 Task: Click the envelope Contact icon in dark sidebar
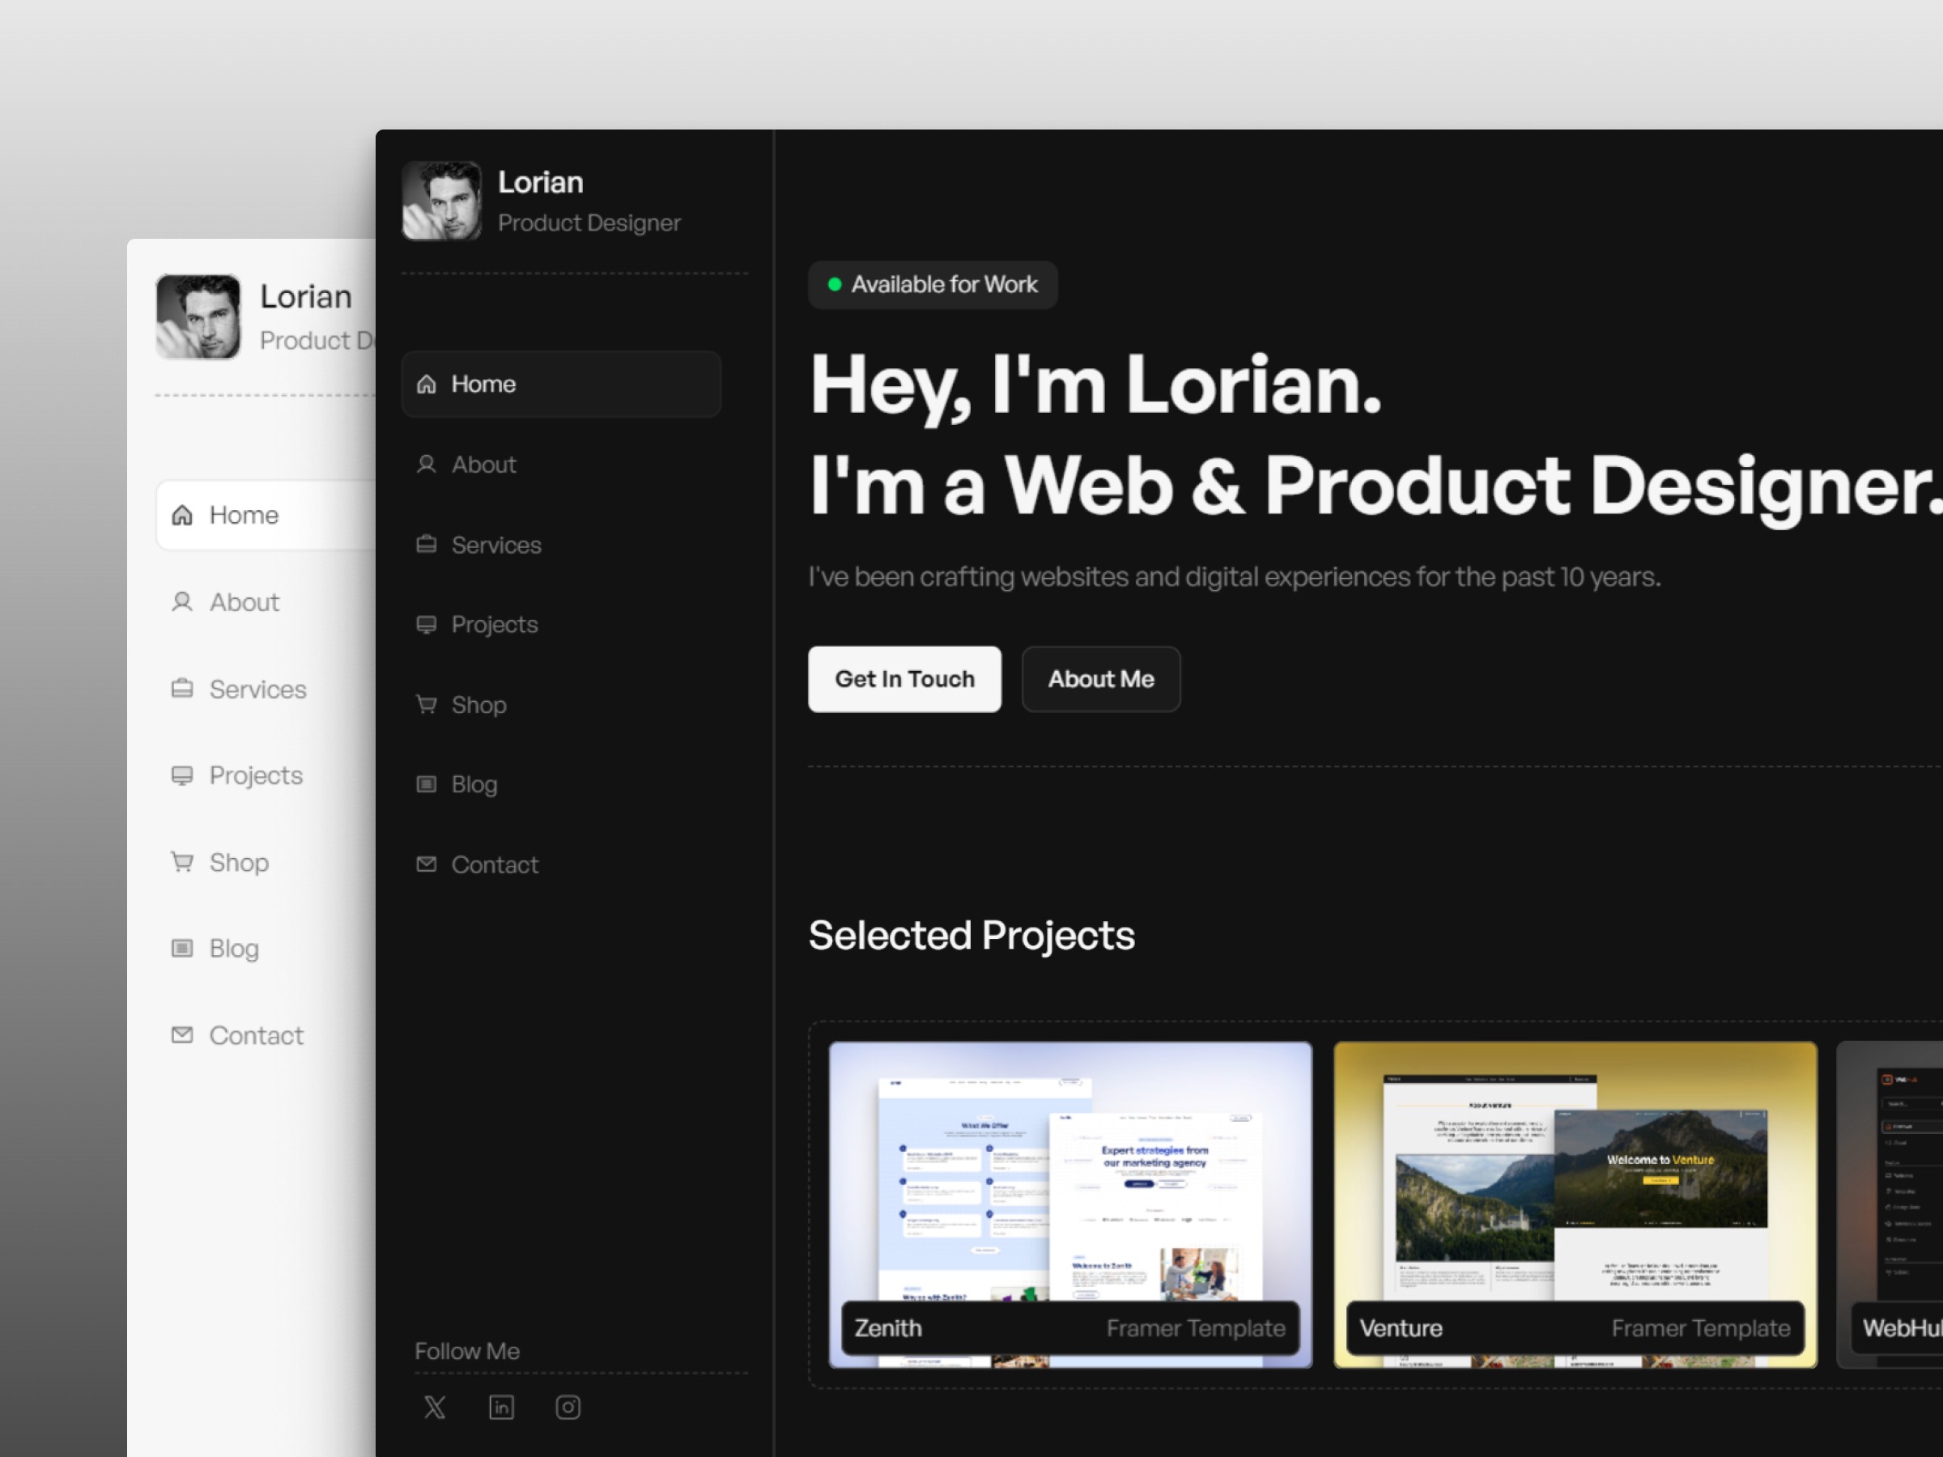click(x=426, y=864)
